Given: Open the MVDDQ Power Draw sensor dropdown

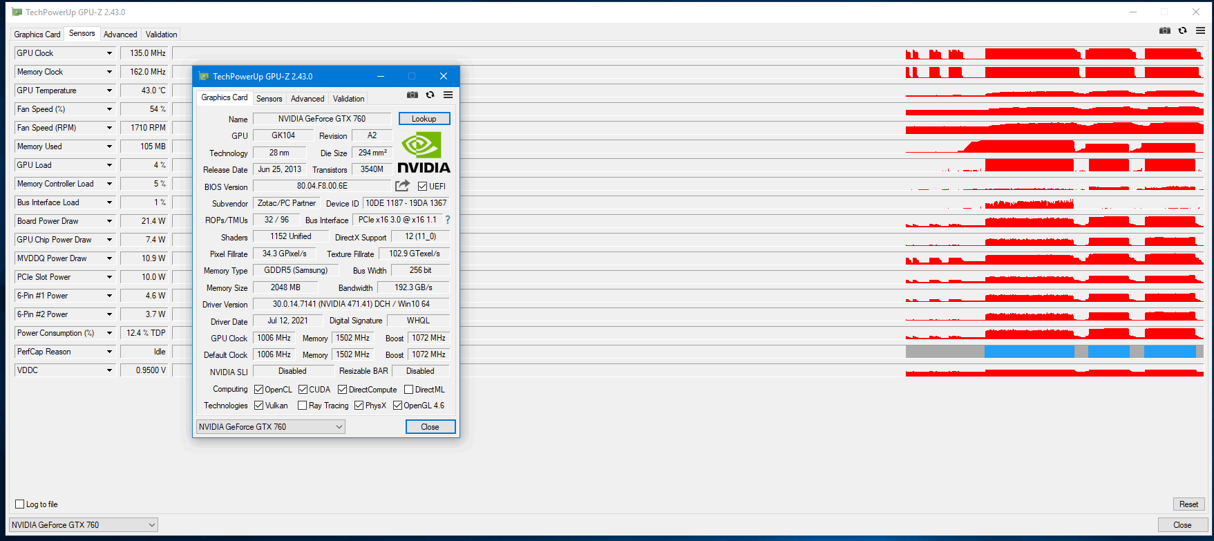Looking at the screenshot, I should (109, 258).
